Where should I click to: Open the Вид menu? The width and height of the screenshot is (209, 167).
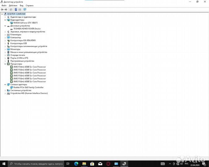(21, 6)
